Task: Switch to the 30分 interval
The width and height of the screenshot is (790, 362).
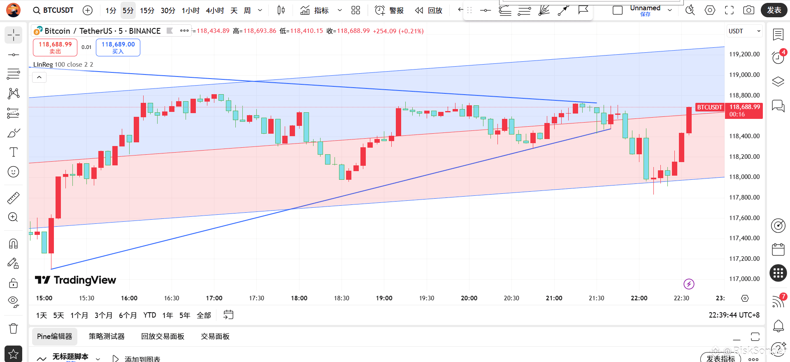Action: pos(168,10)
